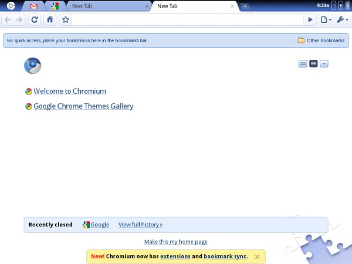Open Google Chrome Themes Gallery link
352x264 pixels.
(83, 106)
